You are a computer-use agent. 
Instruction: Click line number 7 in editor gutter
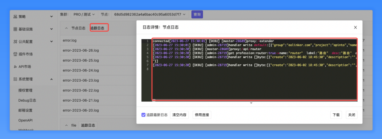click(x=147, y=65)
